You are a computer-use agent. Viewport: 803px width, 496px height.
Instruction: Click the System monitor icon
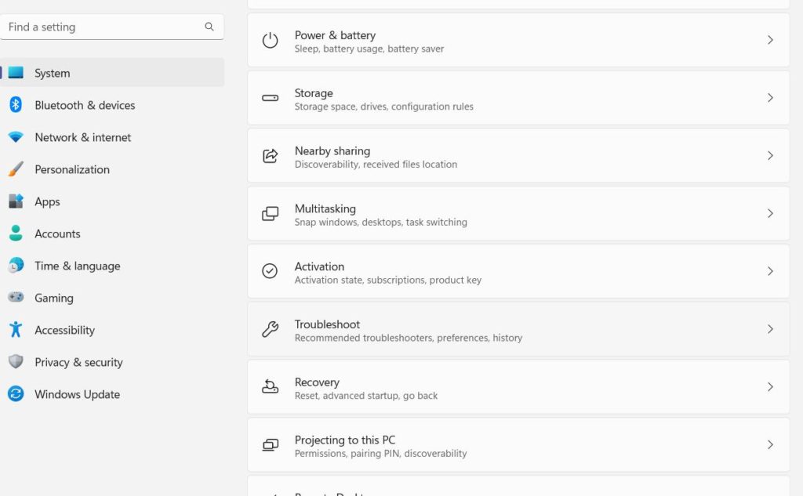[x=16, y=73]
